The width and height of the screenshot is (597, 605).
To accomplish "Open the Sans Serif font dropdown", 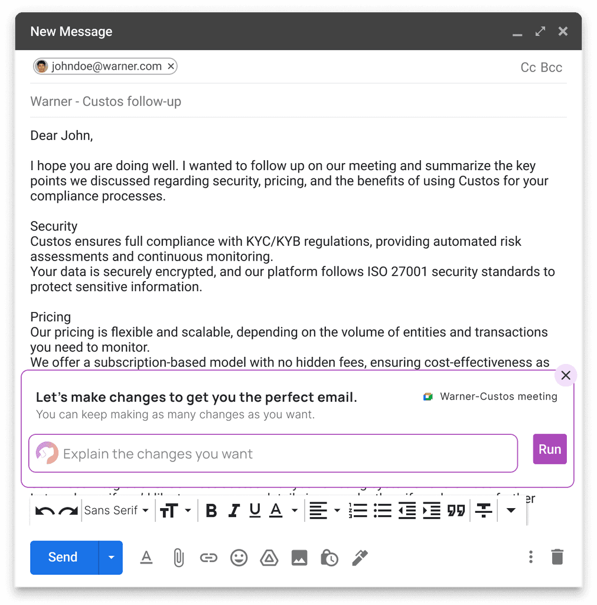I will 116,510.
